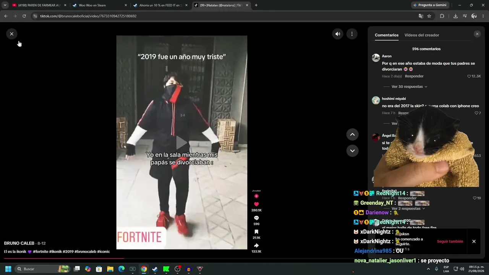
Task: Open the tab search dropdown
Action: click(x=5, y=5)
